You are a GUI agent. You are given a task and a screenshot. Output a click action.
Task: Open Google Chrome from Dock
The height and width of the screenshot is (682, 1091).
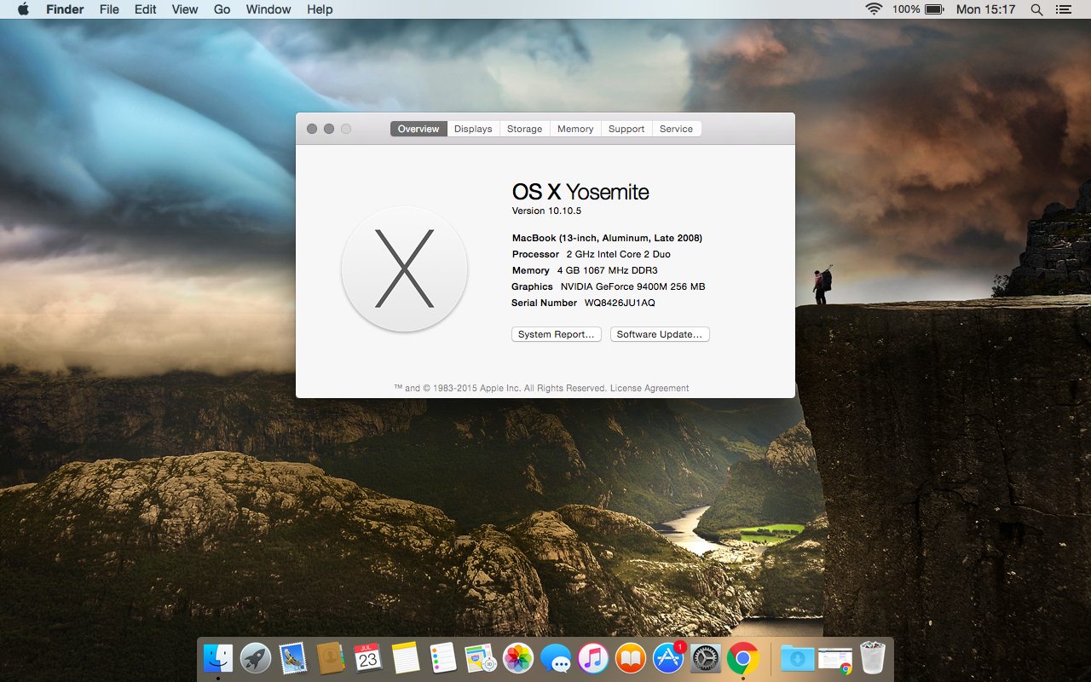tap(743, 658)
